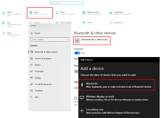Open USB settings page
This screenshot has height=118, width=162.
click(36, 97)
